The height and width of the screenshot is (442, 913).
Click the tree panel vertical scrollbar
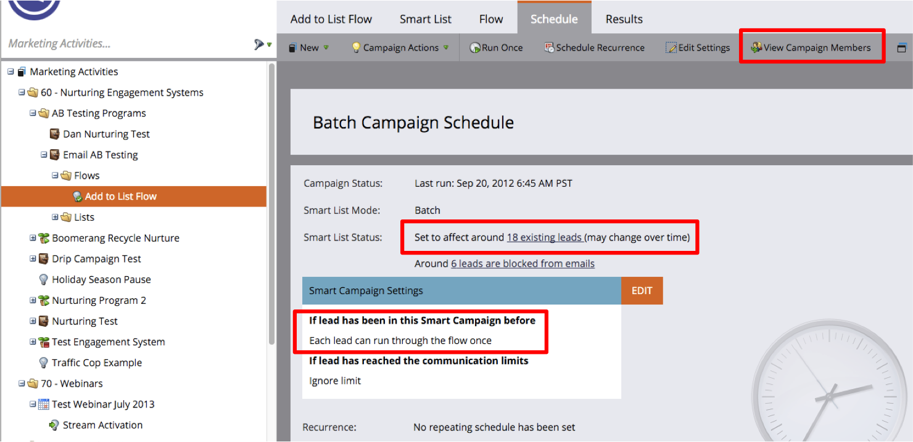[x=271, y=203]
